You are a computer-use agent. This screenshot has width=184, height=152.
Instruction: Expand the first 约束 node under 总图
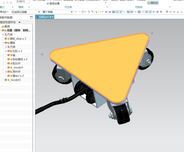click(x=3, y=34)
